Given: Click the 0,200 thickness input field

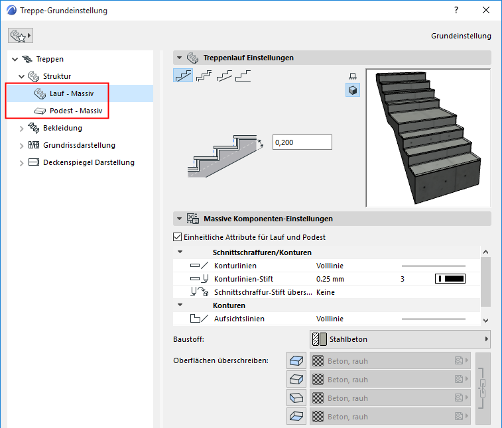Looking at the screenshot, I should (302, 142).
